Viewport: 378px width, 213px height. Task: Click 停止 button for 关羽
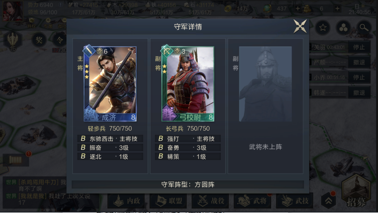click(x=359, y=47)
